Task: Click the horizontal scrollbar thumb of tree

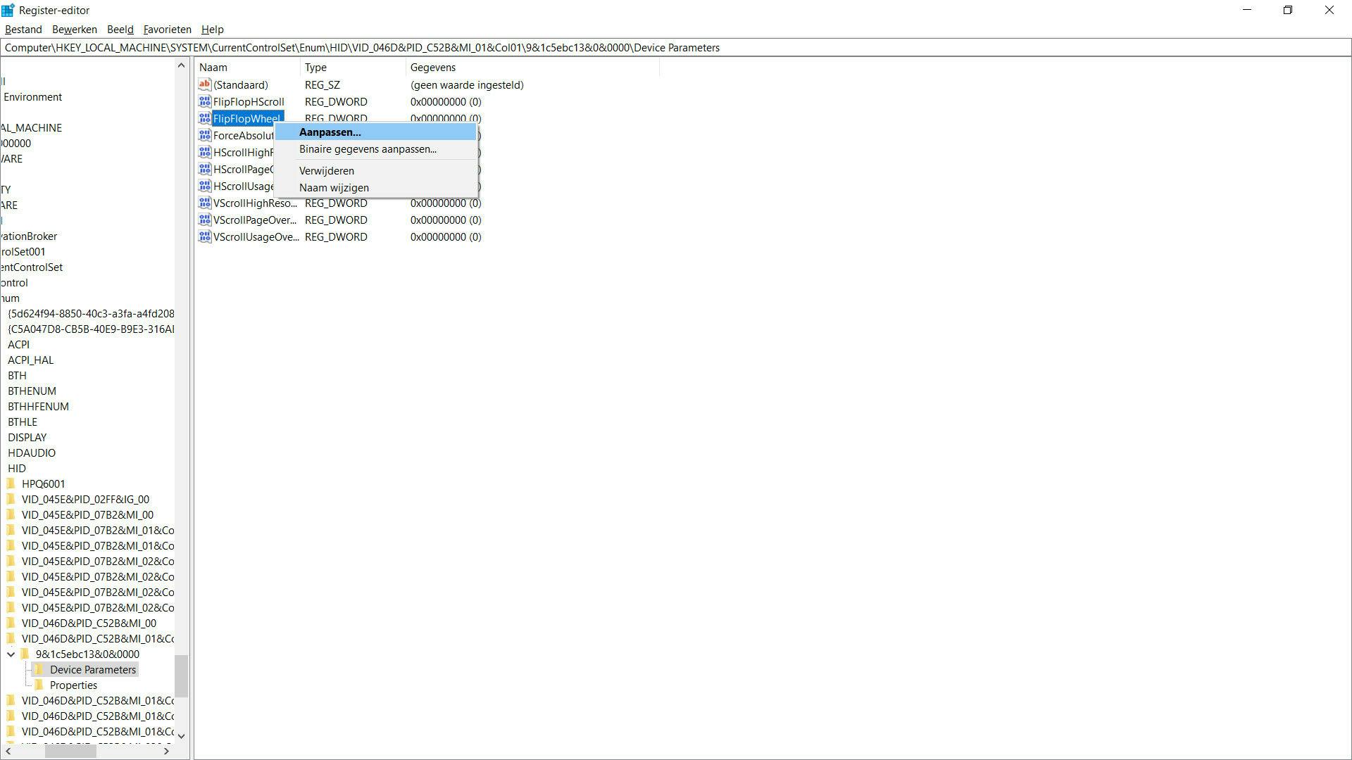Action: (x=70, y=751)
